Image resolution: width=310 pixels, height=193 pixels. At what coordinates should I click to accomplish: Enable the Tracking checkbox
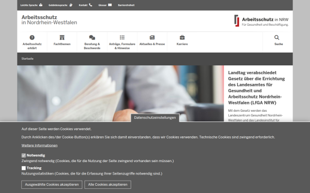coord(24,168)
